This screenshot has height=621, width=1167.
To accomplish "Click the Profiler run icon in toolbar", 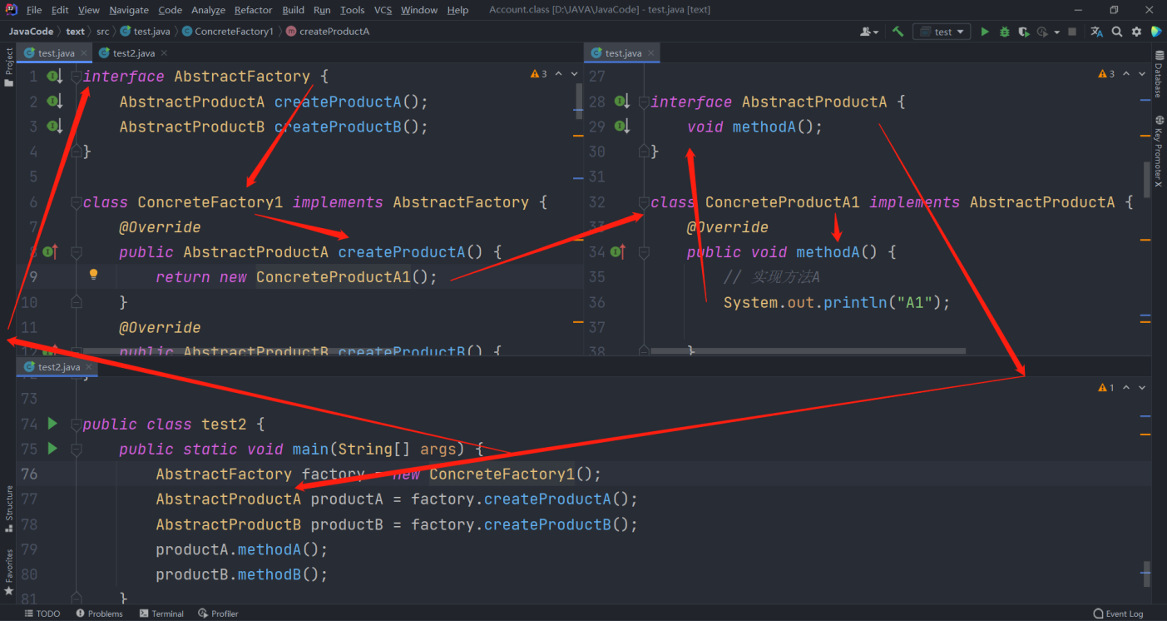I will [x=1043, y=32].
